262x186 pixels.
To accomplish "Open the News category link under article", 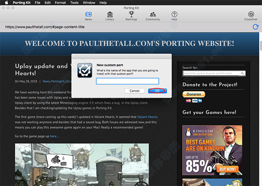I will click(x=46, y=81).
